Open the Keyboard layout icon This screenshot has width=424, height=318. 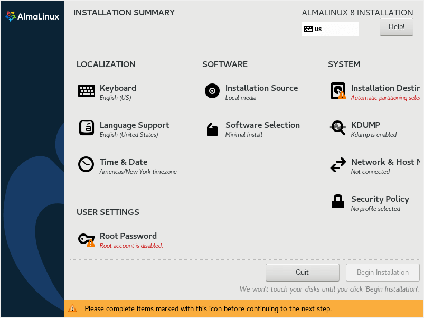(x=87, y=90)
